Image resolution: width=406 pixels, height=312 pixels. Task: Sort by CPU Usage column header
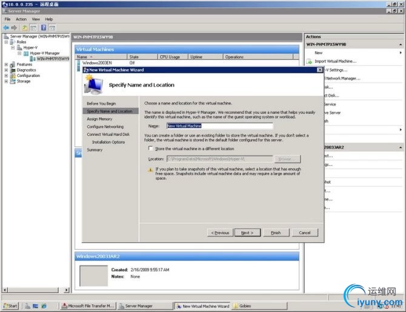click(173, 57)
